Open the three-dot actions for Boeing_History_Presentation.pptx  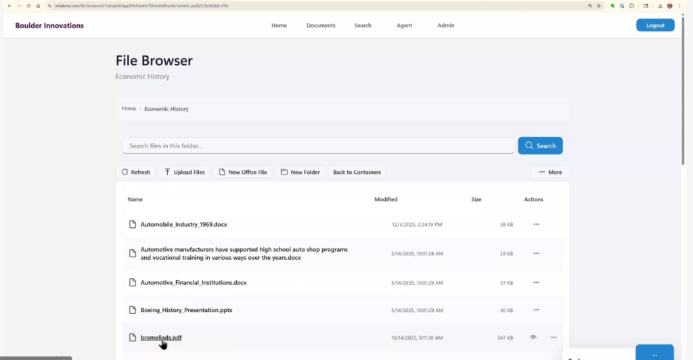(536, 310)
